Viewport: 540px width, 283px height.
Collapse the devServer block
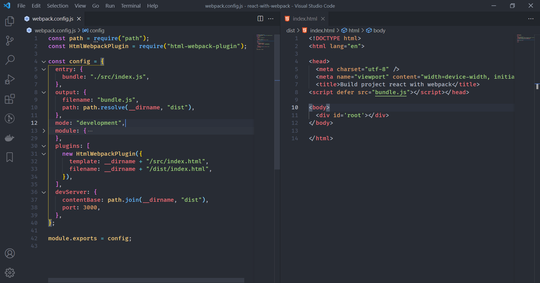tap(44, 192)
